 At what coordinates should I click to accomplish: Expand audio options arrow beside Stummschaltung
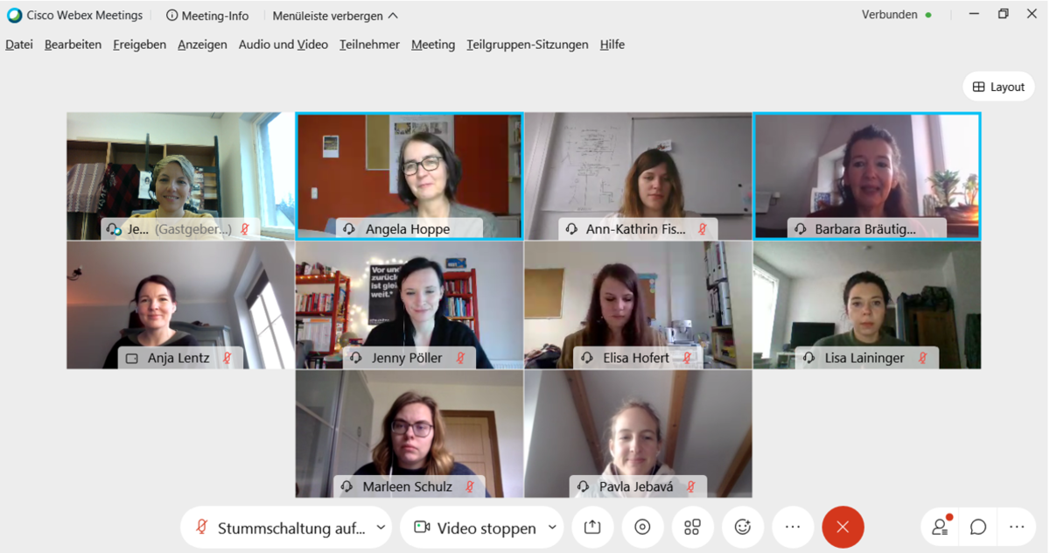click(x=381, y=528)
